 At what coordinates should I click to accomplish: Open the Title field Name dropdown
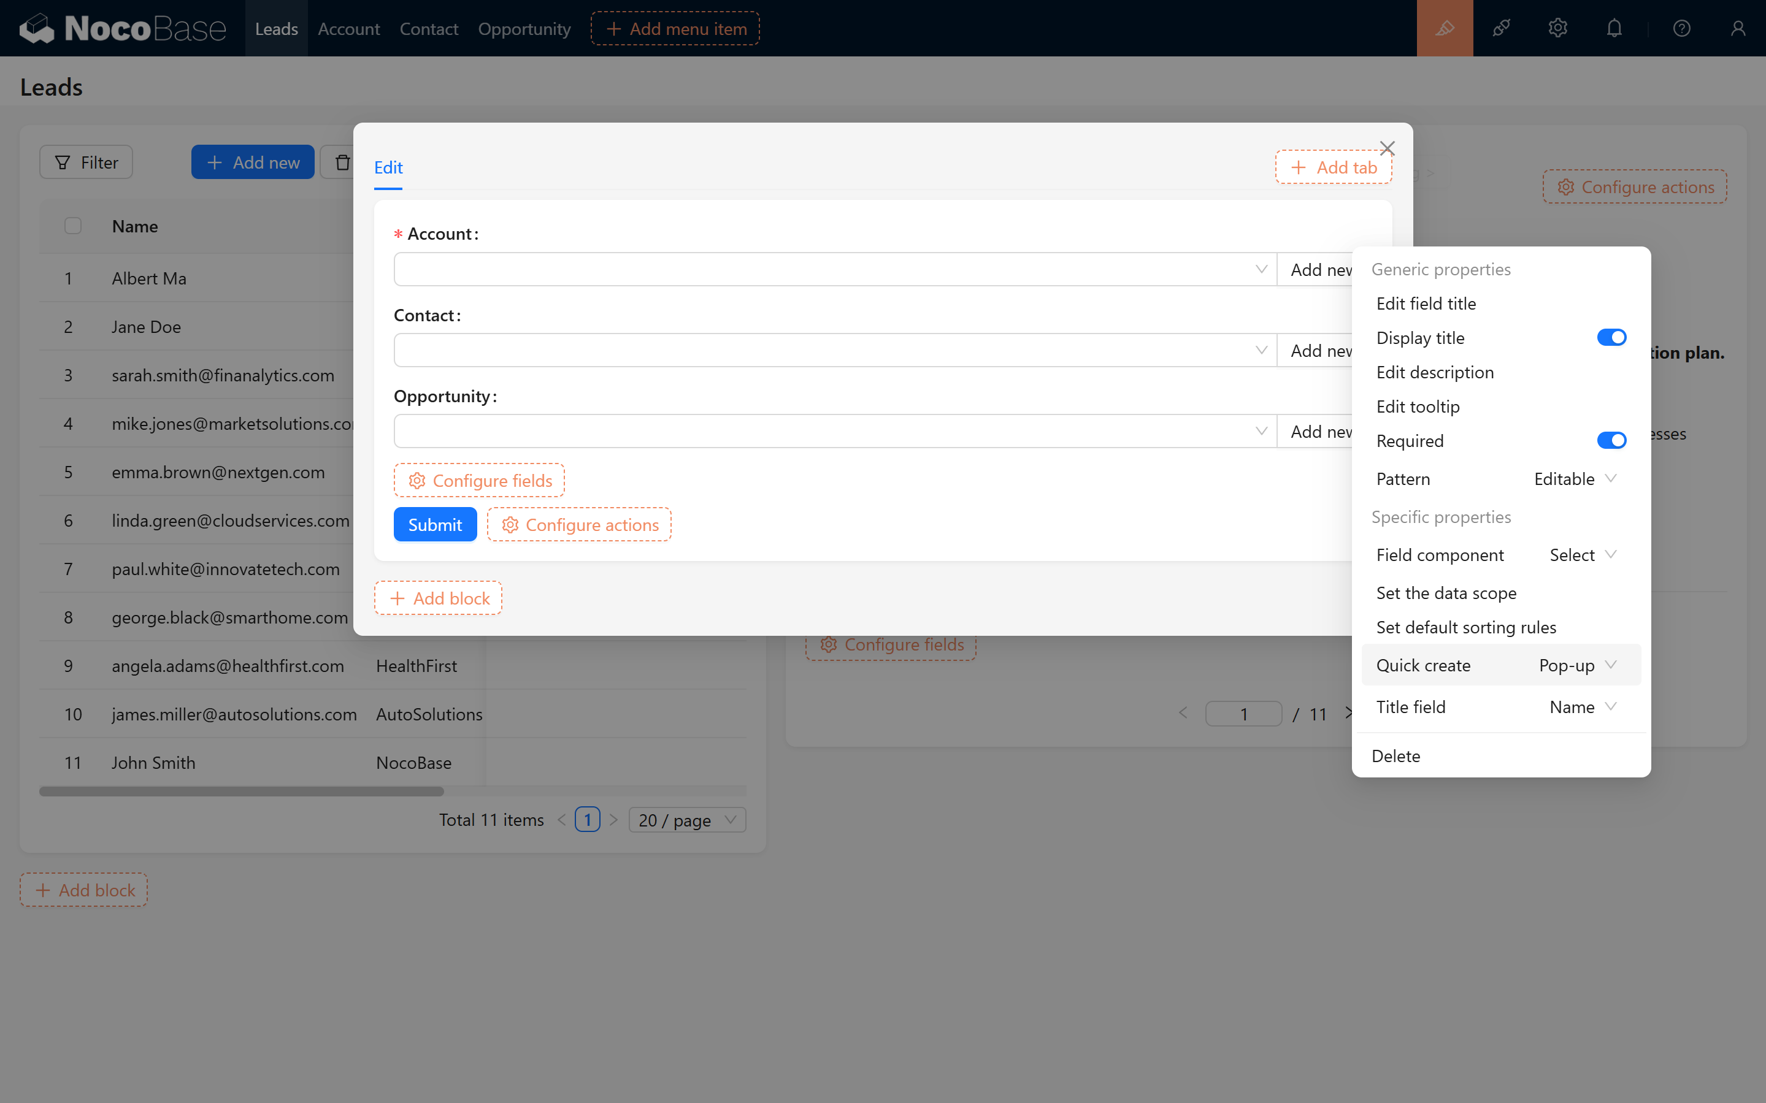click(1583, 707)
